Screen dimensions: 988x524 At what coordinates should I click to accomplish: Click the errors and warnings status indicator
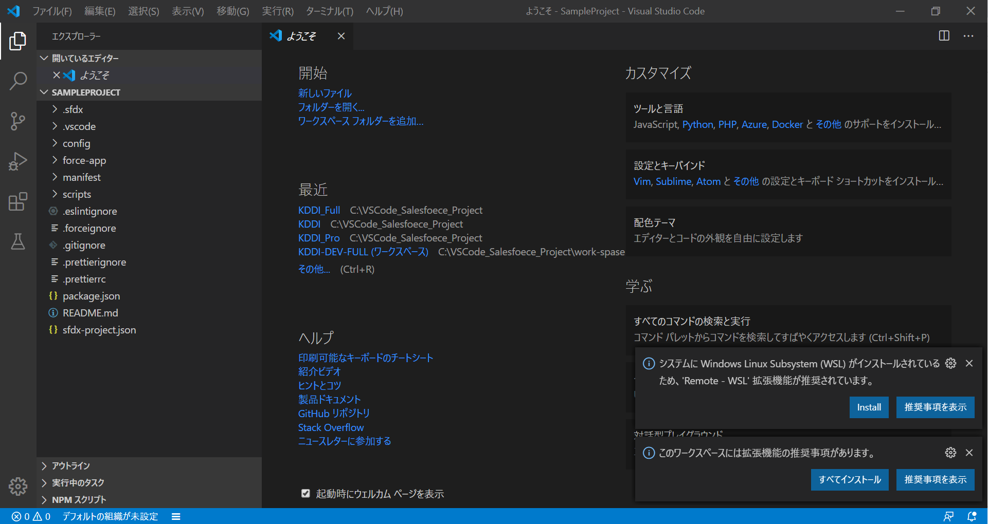[31, 516]
